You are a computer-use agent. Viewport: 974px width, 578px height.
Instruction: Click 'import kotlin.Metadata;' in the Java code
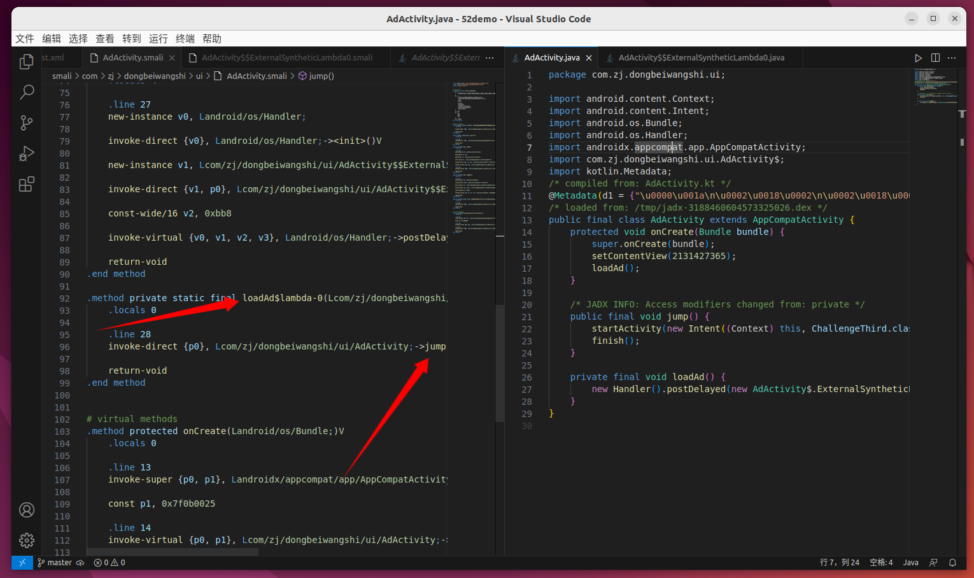point(610,172)
